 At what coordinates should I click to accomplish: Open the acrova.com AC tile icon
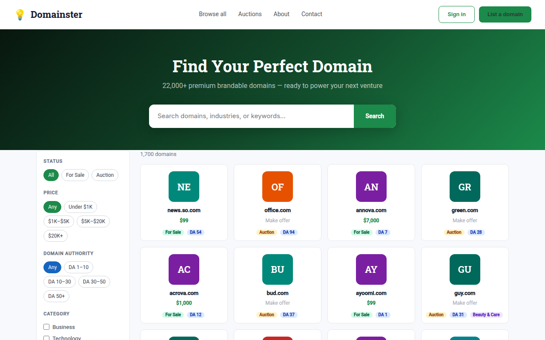pos(184,269)
